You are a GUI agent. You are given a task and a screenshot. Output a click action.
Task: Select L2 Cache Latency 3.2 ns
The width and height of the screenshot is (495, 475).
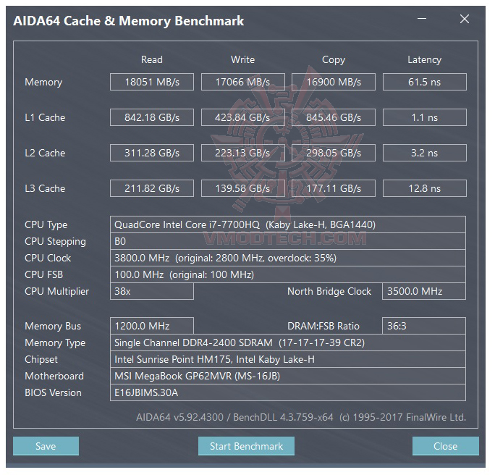[425, 153]
